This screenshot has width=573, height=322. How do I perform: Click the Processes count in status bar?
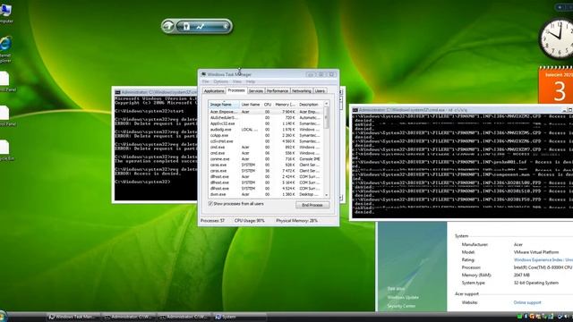pyautogui.click(x=212, y=221)
